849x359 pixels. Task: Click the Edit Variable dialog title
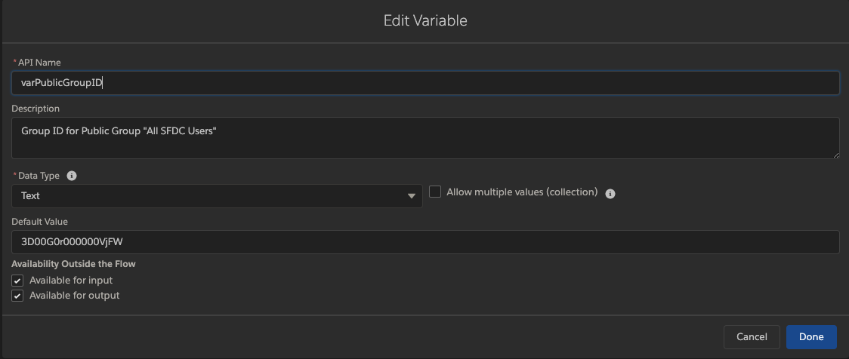pos(425,20)
